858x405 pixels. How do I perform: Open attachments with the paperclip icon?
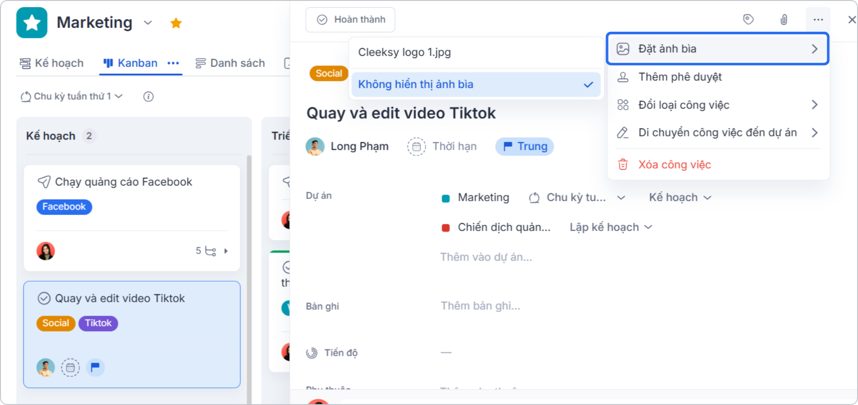pos(784,19)
